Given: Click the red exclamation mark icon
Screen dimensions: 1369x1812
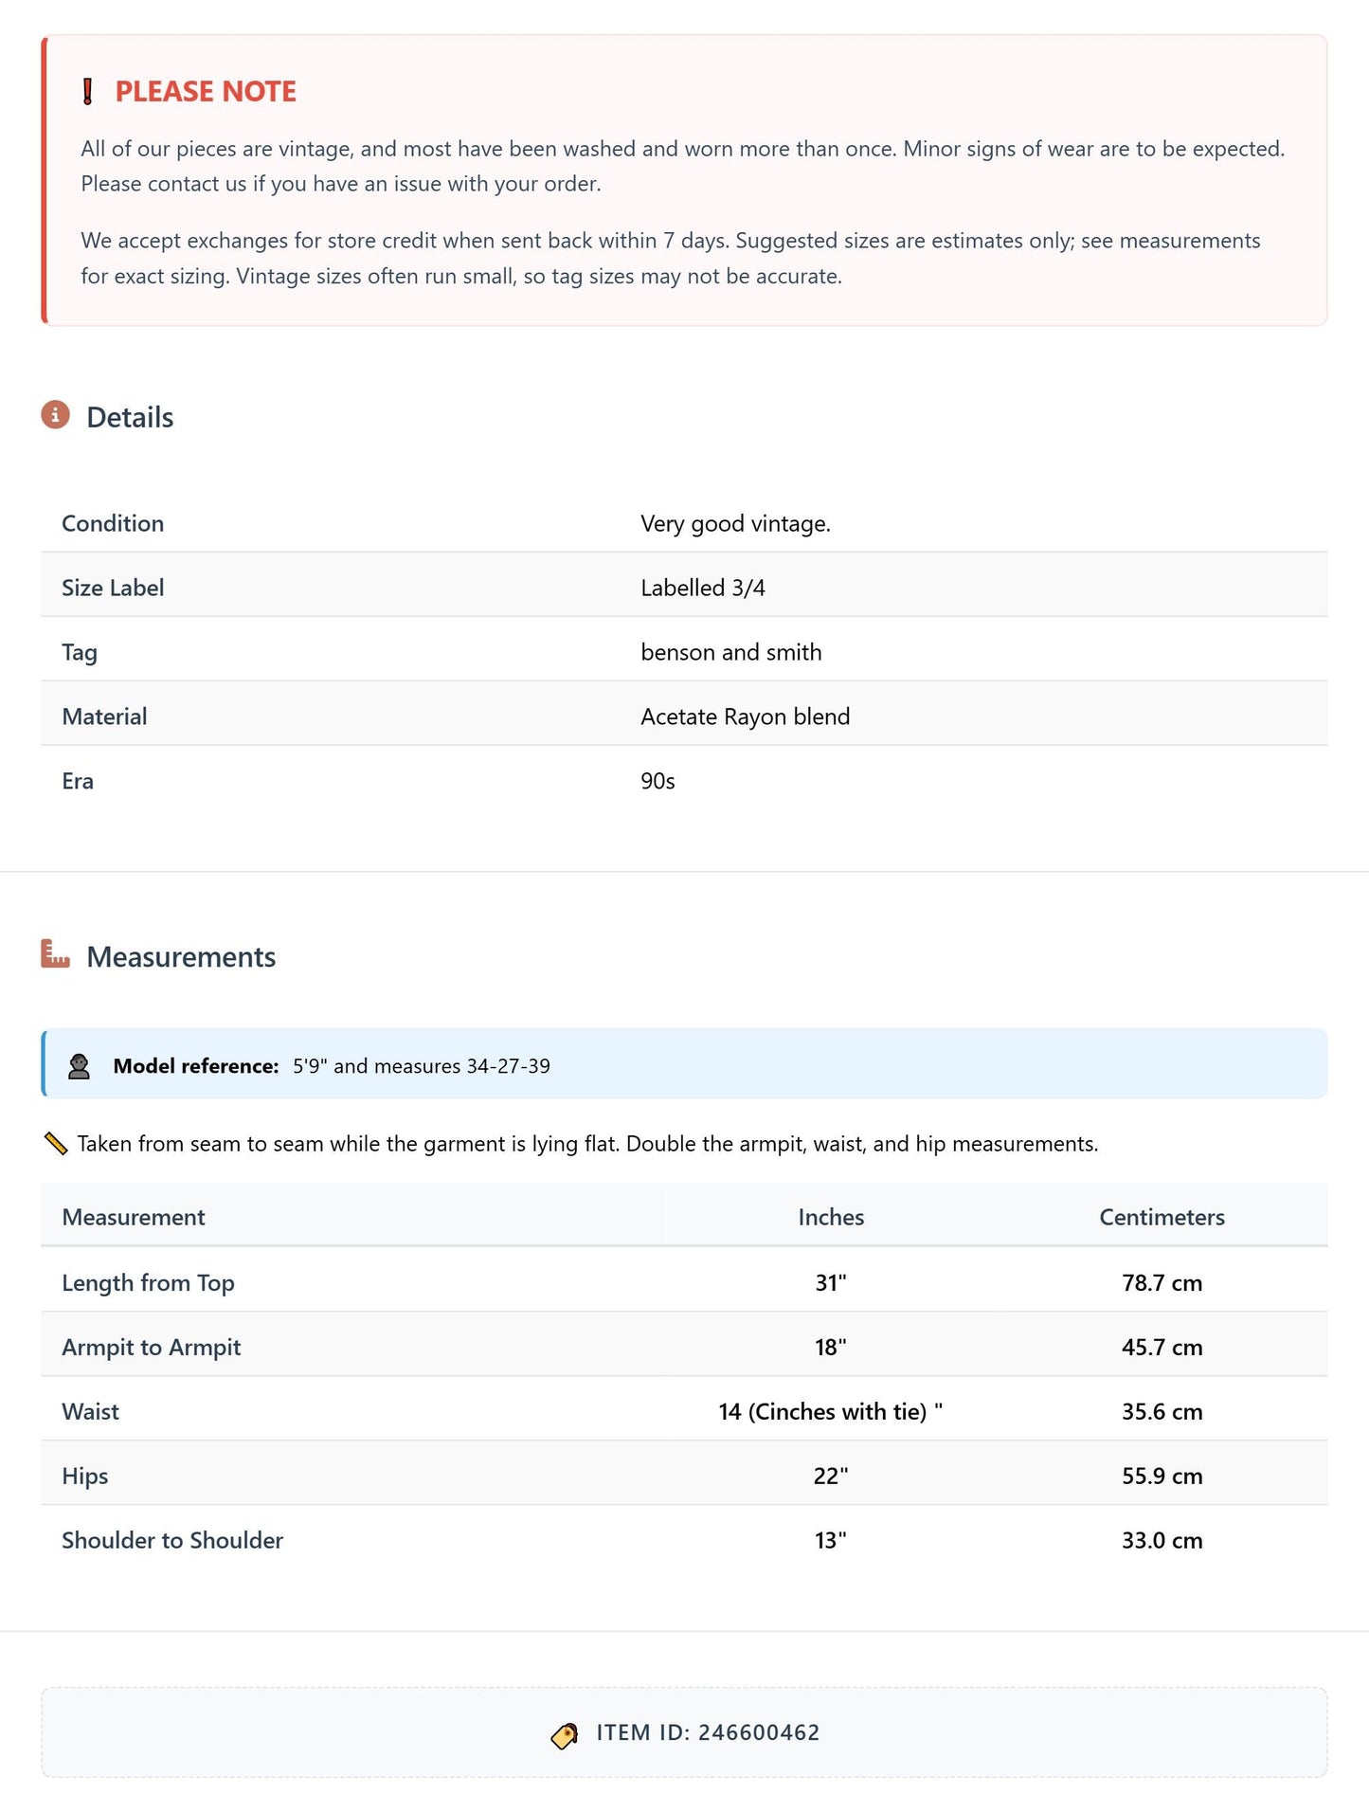Looking at the screenshot, I should pyautogui.click(x=88, y=92).
